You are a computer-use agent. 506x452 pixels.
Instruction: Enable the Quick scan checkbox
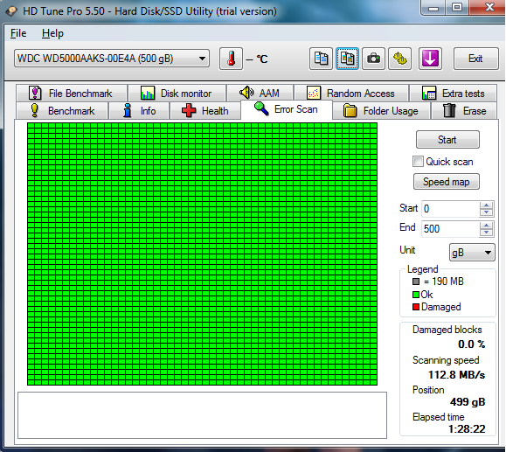(x=418, y=162)
